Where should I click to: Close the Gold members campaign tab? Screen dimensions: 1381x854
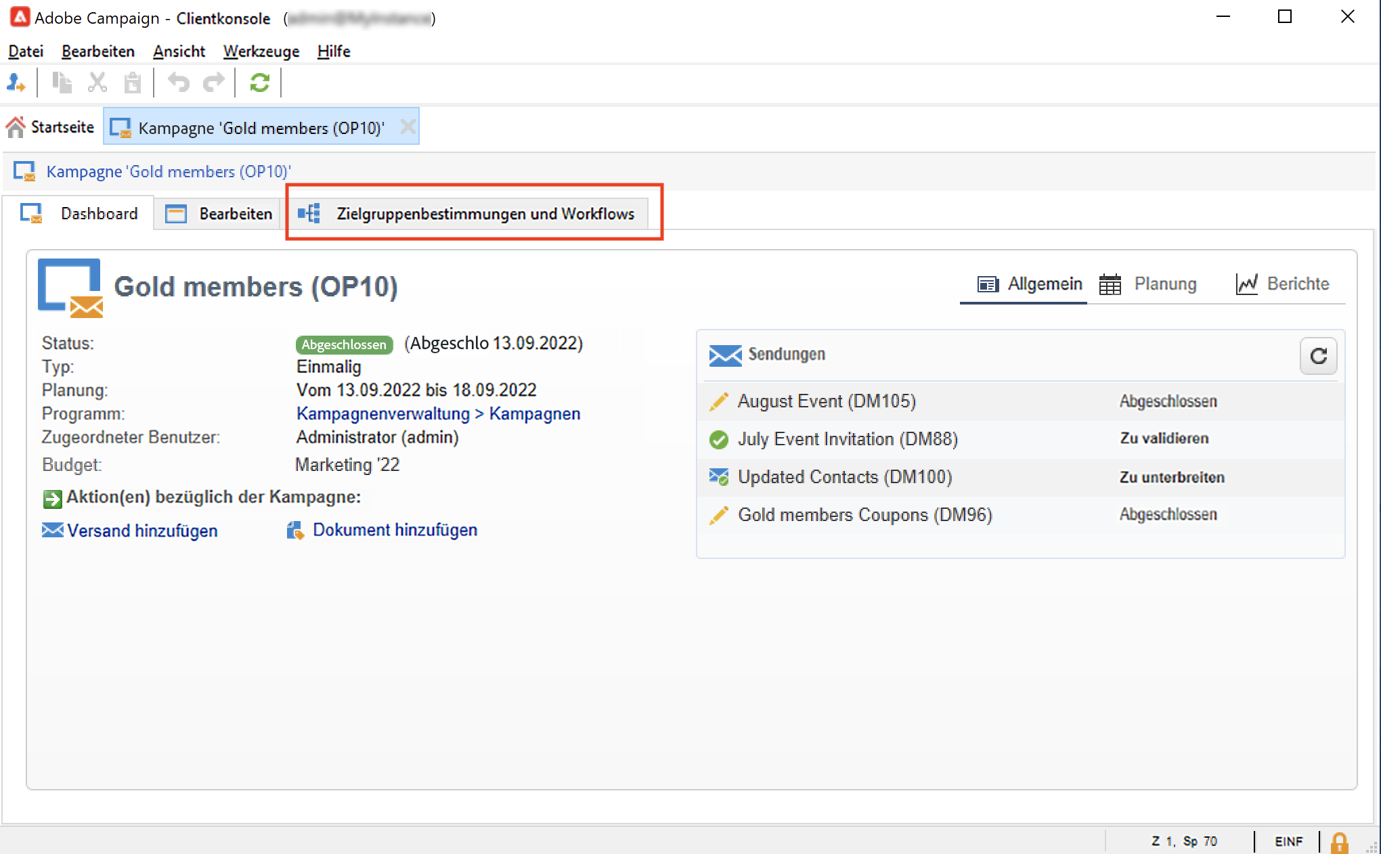point(408,127)
